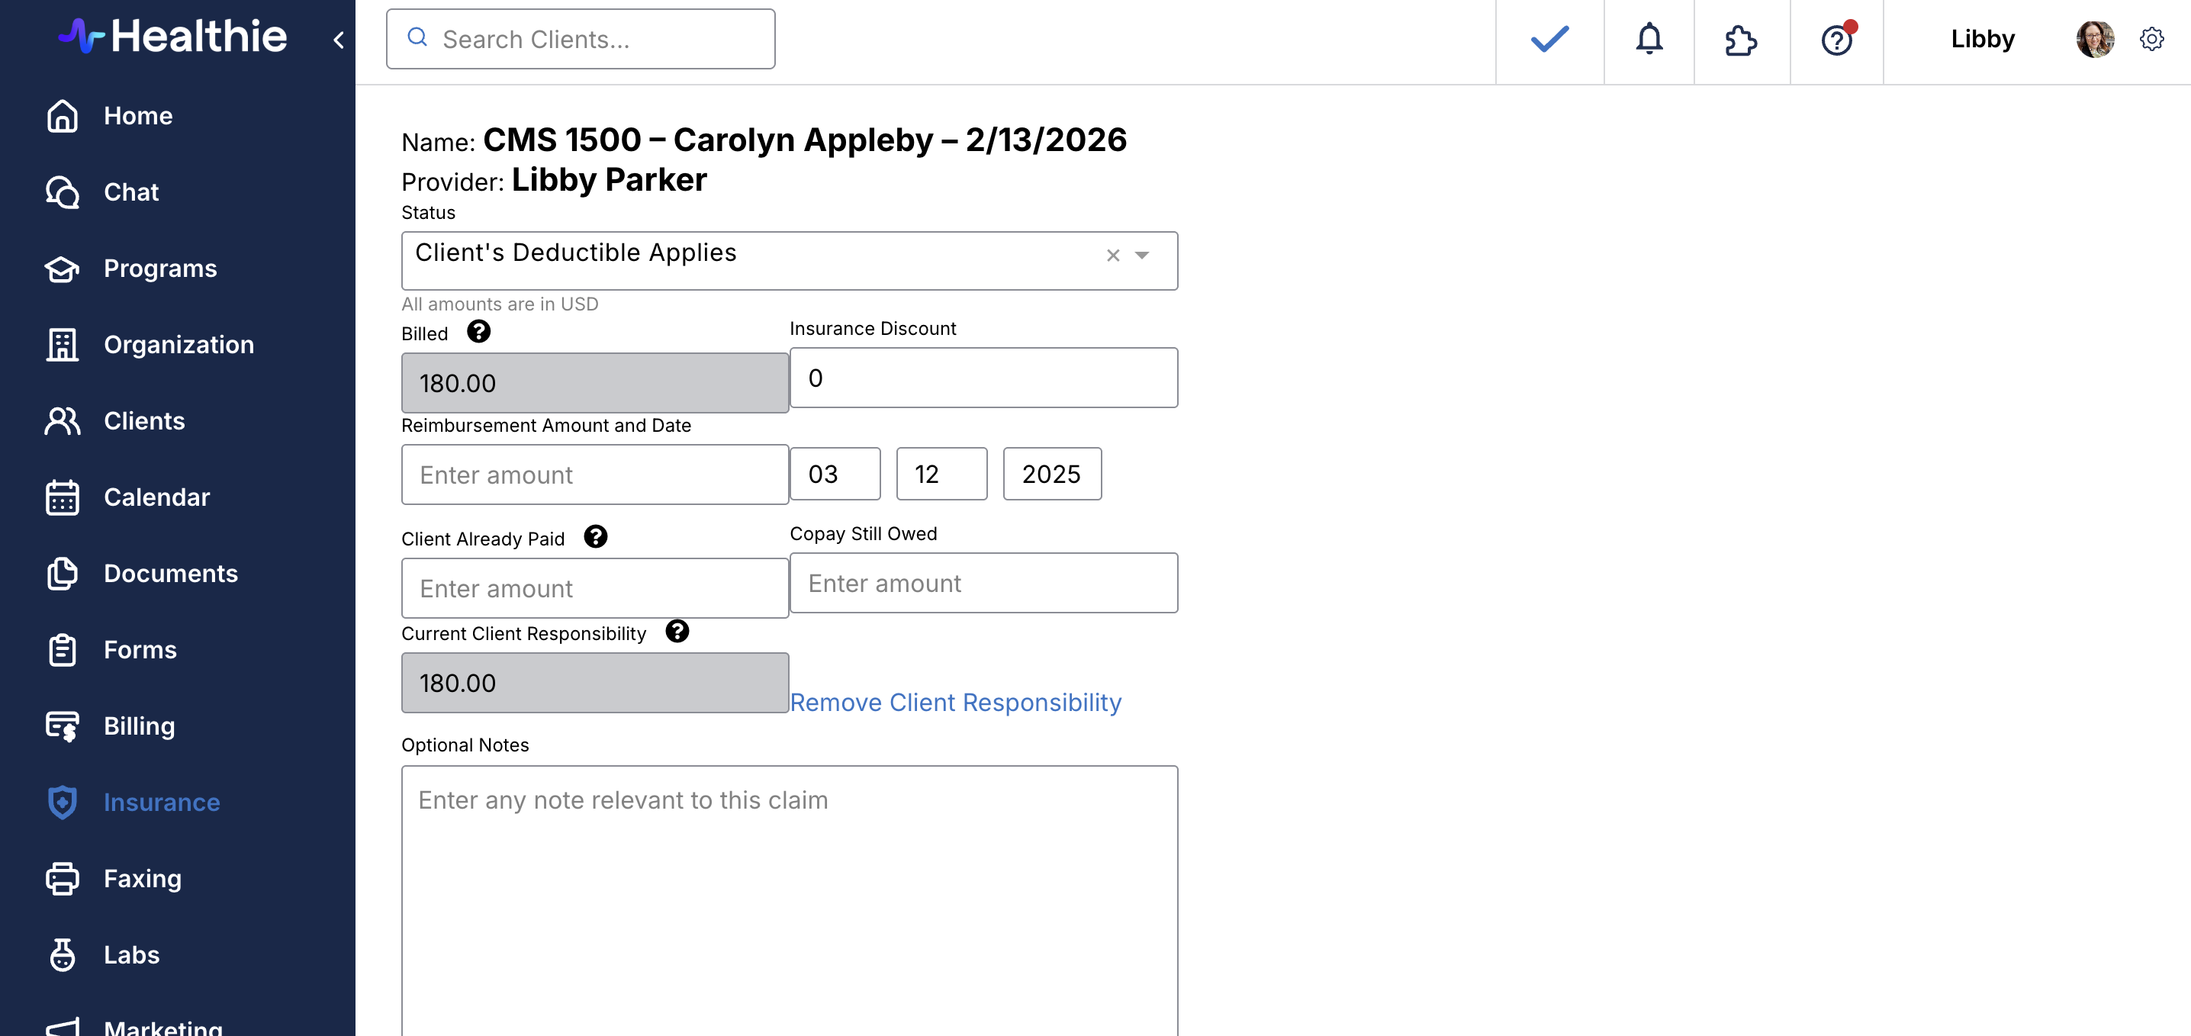Click the Libby user name
The image size is (2191, 1036).
(x=1982, y=39)
